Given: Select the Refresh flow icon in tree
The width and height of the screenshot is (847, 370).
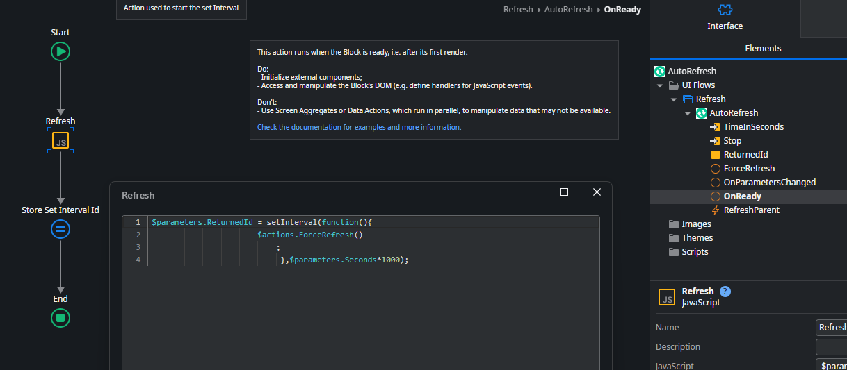Looking at the screenshot, I should 688,99.
